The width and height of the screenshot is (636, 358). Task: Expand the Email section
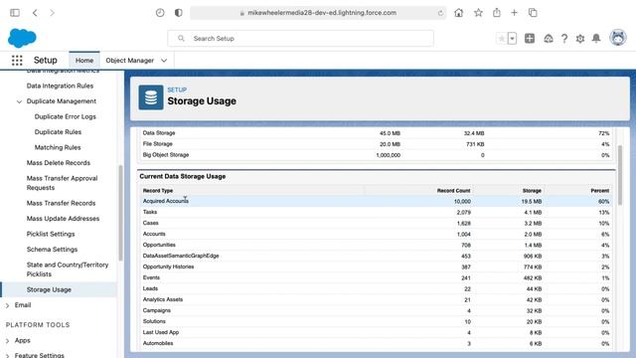(x=7, y=305)
